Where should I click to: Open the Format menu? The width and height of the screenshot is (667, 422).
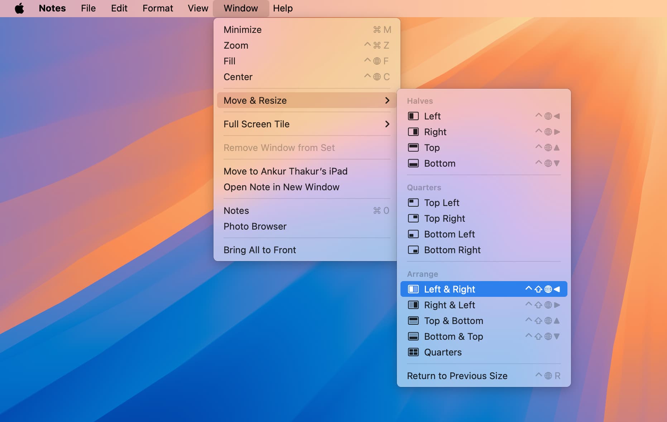pyautogui.click(x=158, y=8)
